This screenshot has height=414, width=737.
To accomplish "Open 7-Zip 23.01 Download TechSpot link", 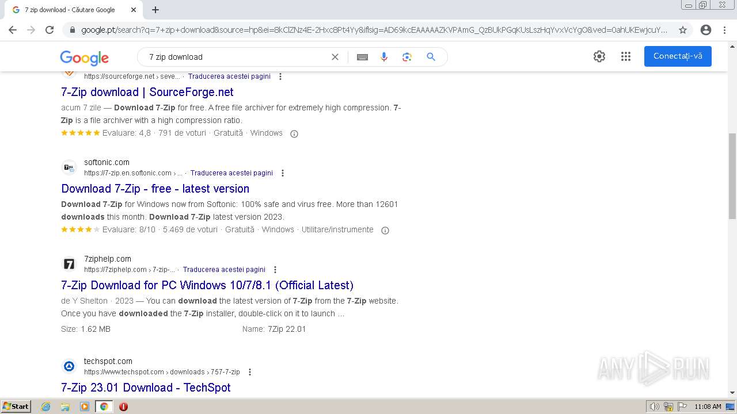I will click(146, 388).
